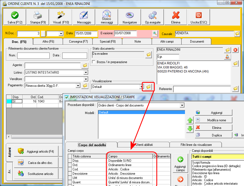Expand the Venditore dropdown
The height and width of the screenshot is (186, 244).
point(86,79)
